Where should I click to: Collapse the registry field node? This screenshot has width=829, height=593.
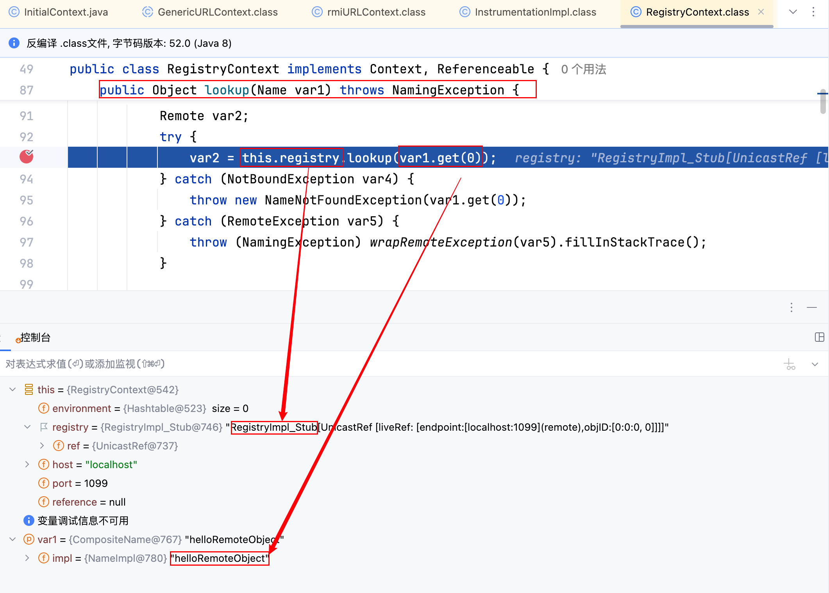pos(27,427)
